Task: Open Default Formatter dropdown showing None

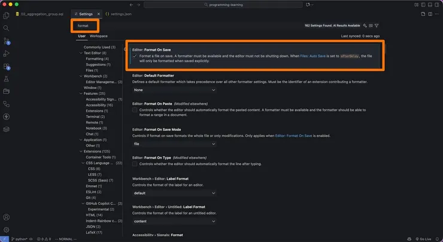Action: coord(174,90)
